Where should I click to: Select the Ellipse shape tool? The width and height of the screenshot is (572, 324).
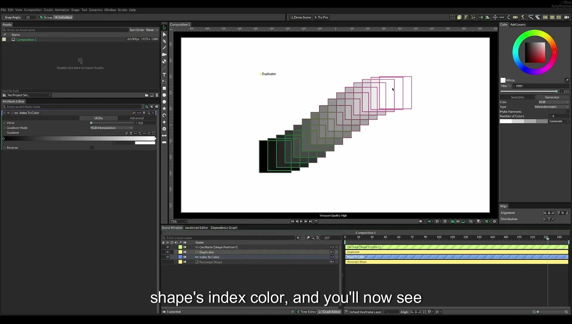164,95
